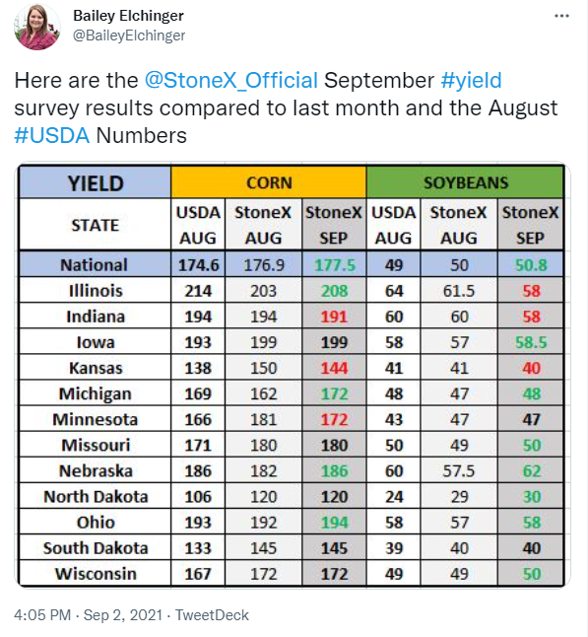Click the Wisconsin row label
The height and width of the screenshot is (637, 588).
[96, 574]
